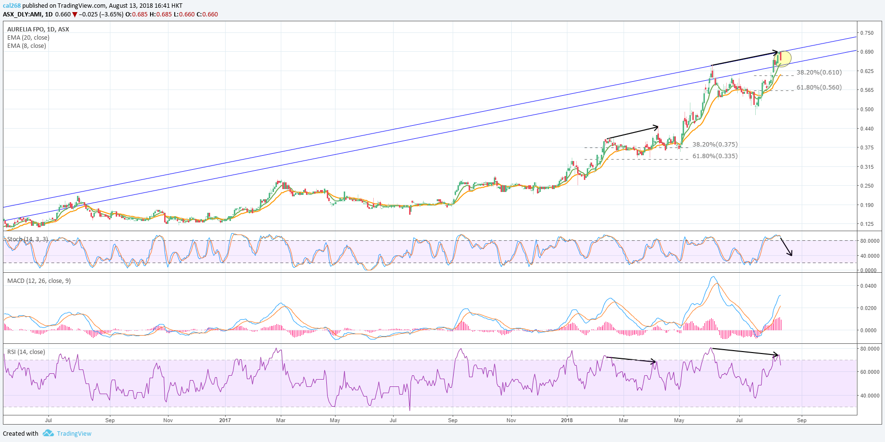Image resolution: width=885 pixels, height=442 pixels.
Task: Click the 0.375 price axis label
Action: [867, 147]
